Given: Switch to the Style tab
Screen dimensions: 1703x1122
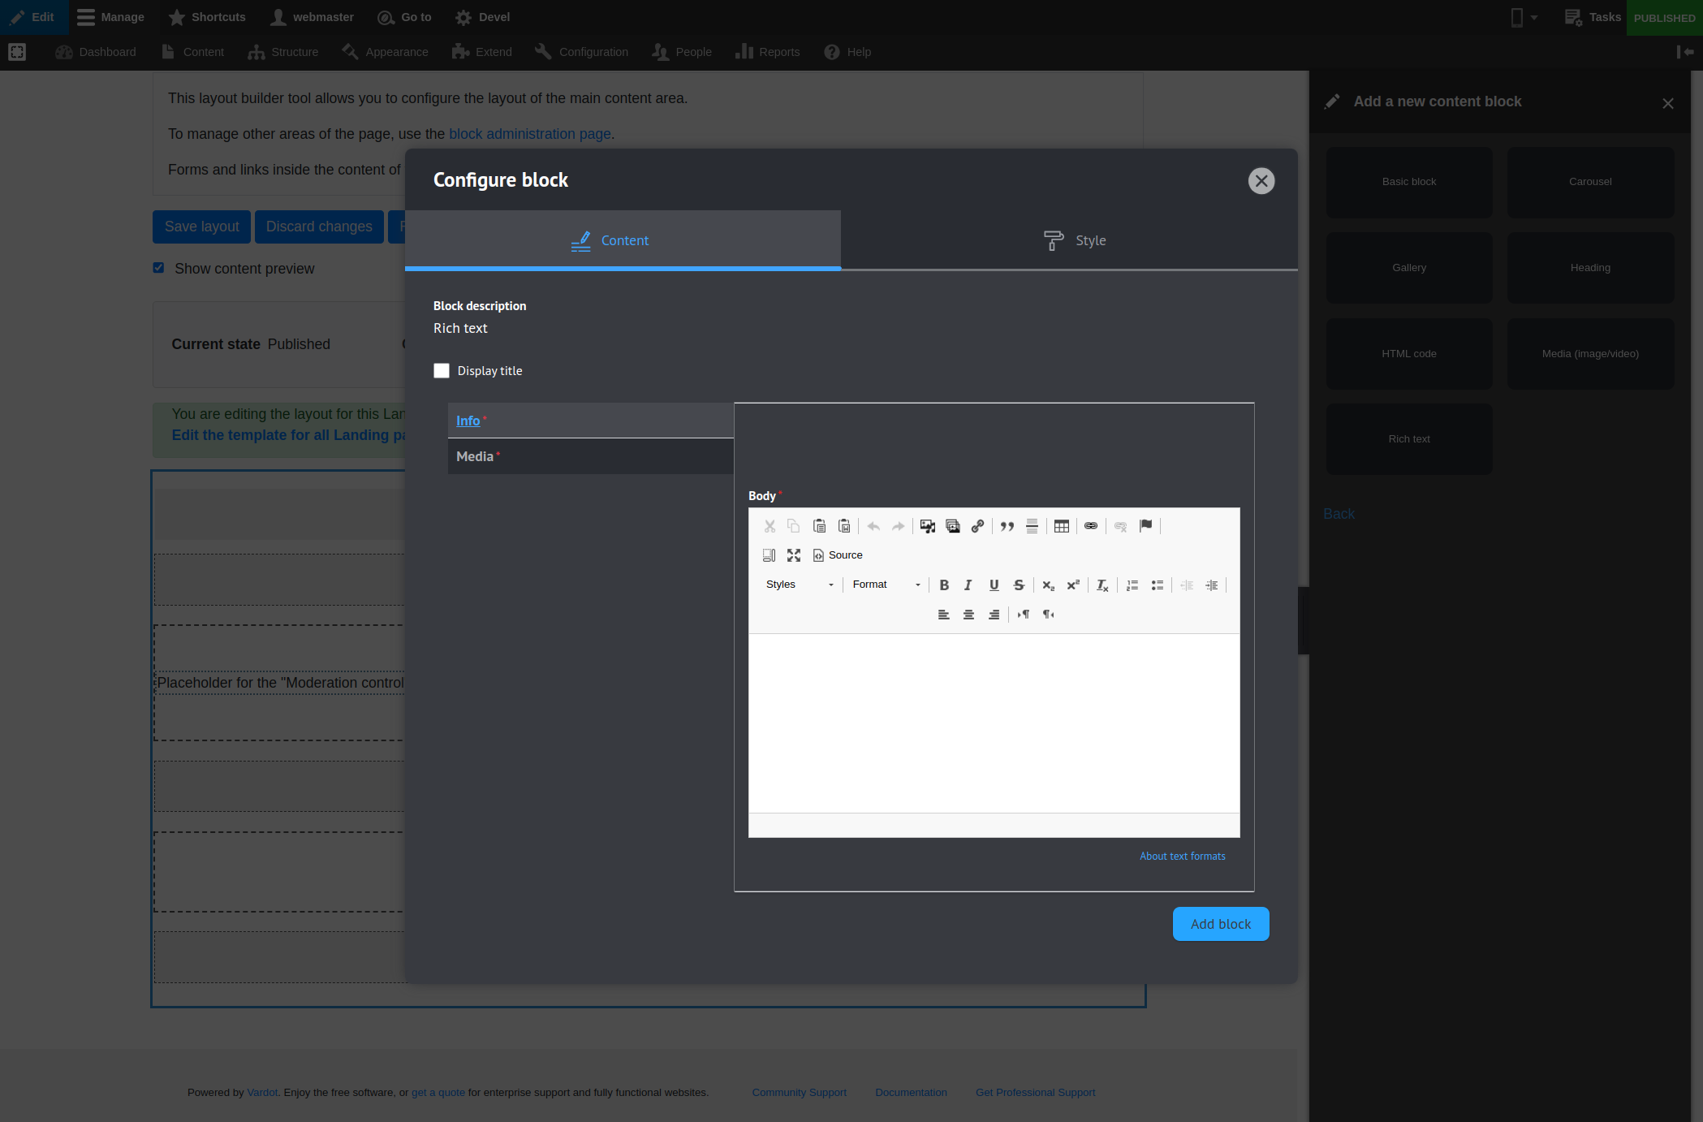Looking at the screenshot, I should pos(1074,240).
